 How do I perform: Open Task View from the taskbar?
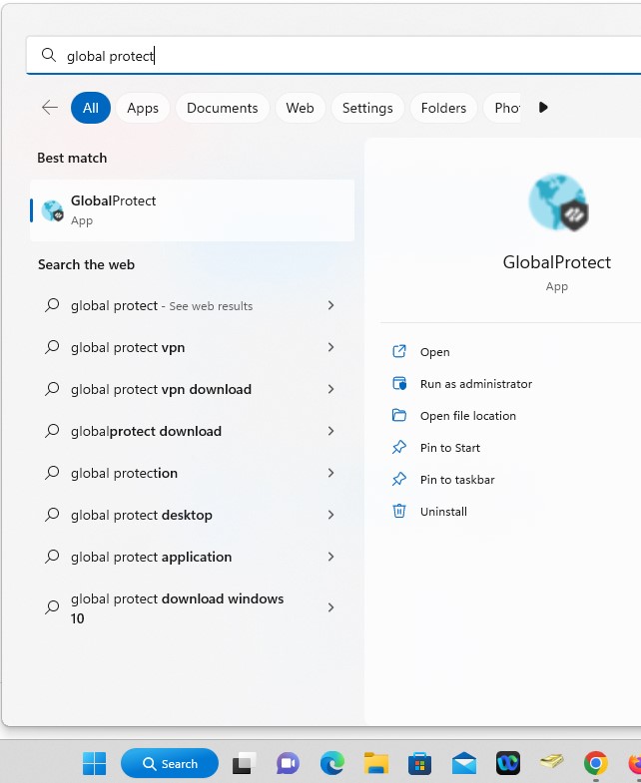click(244, 763)
